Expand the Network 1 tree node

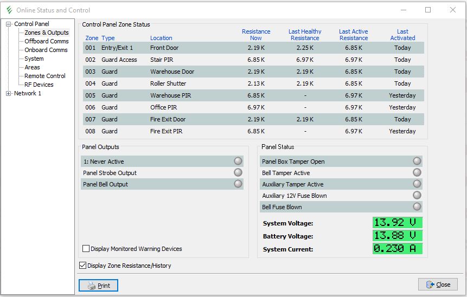[9, 93]
